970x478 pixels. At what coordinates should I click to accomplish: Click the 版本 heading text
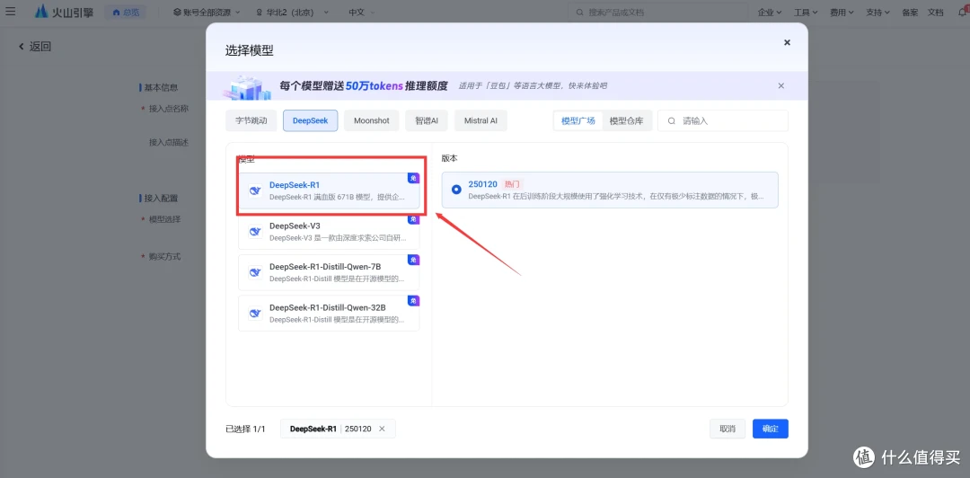[449, 158]
